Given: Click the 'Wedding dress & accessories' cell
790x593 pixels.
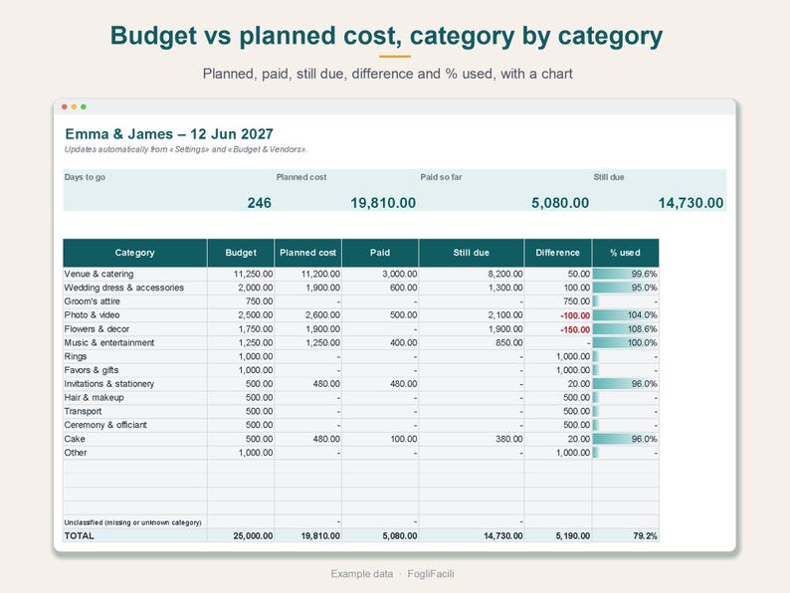Looking at the screenshot, I should [135, 288].
